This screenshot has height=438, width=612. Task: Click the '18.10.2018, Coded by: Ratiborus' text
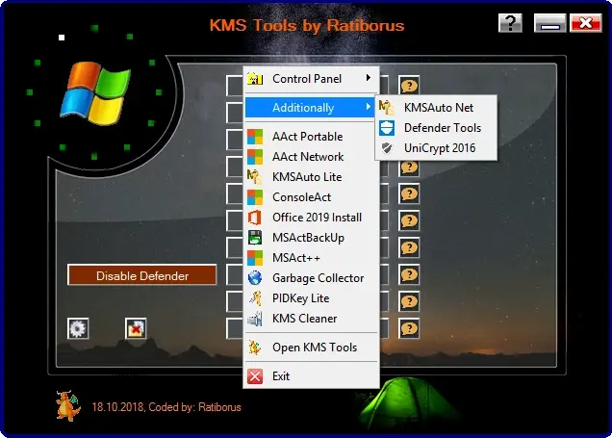(x=166, y=407)
